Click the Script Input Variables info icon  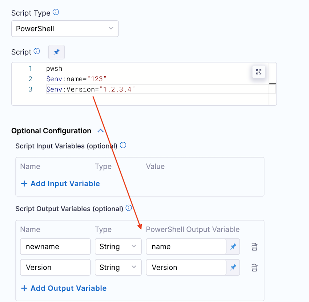point(123,146)
